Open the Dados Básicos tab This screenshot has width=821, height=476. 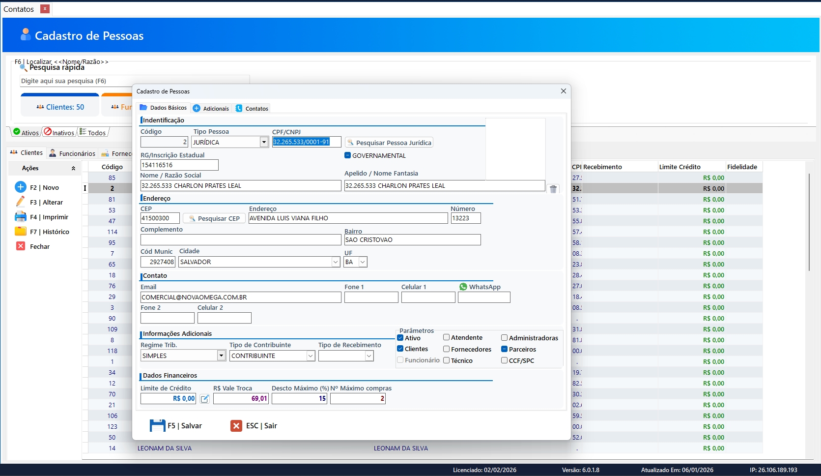click(x=163, y=108)
